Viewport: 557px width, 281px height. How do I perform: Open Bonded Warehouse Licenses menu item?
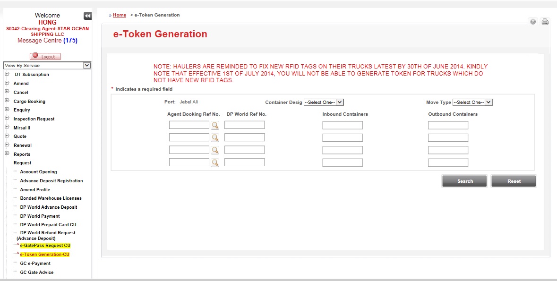(x=51, y=198)
